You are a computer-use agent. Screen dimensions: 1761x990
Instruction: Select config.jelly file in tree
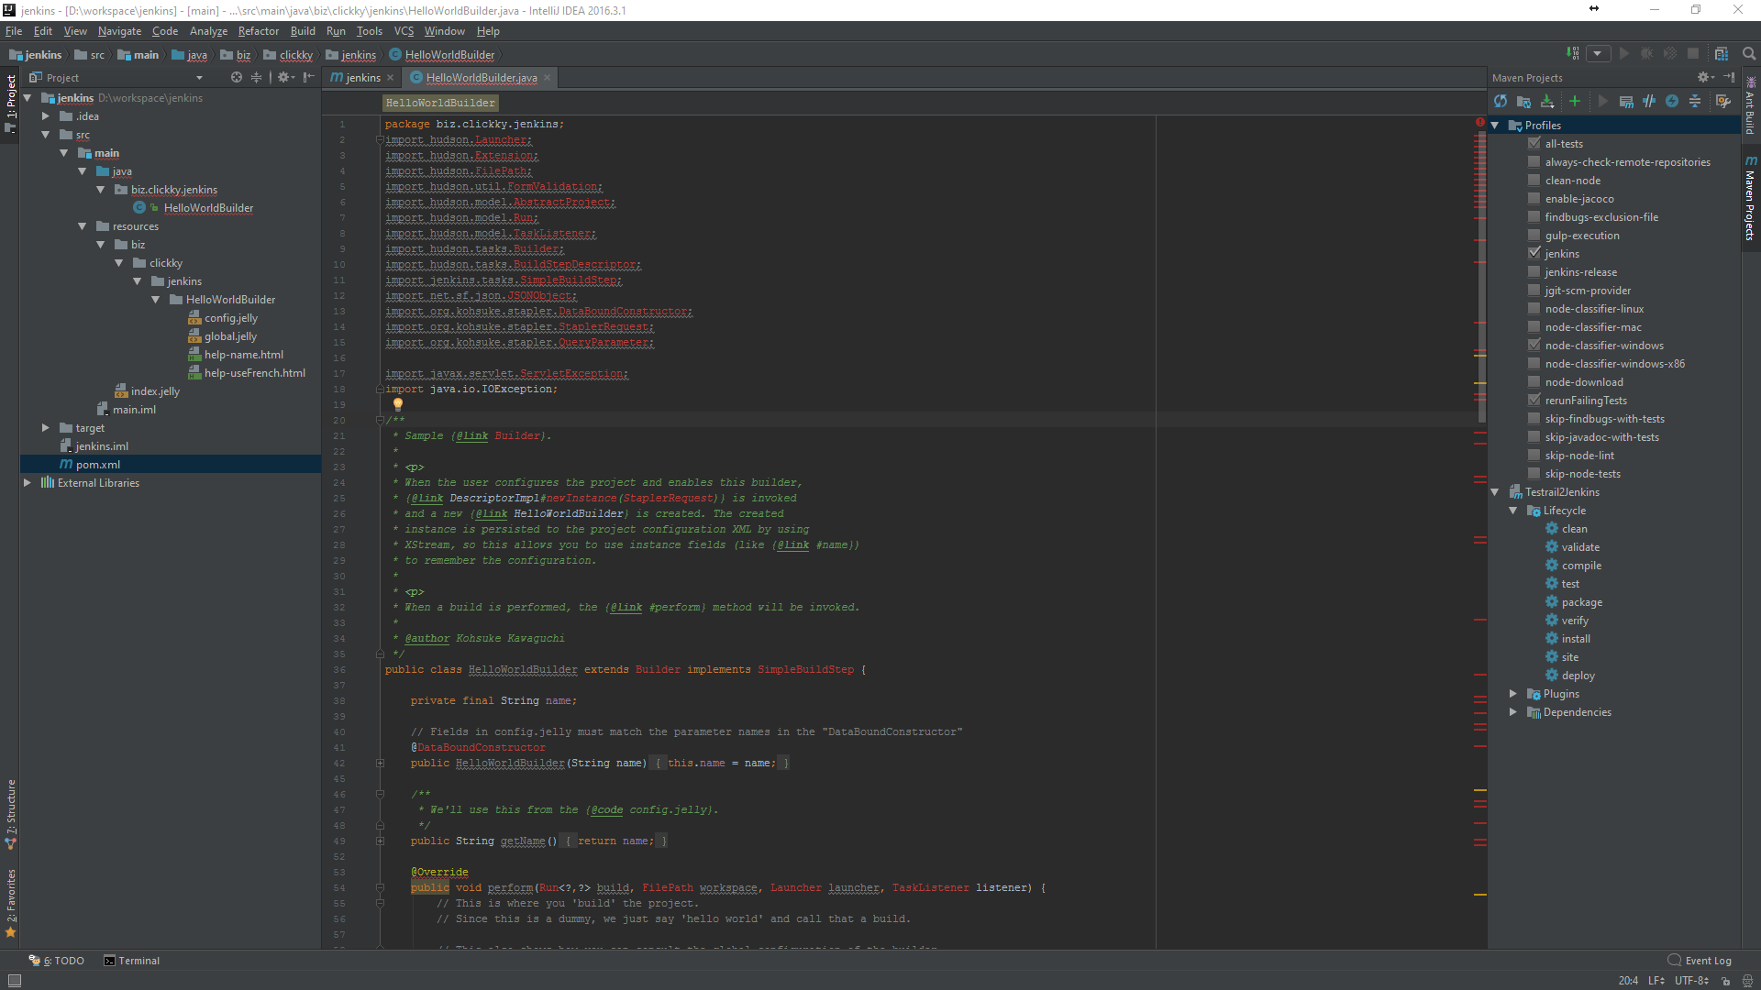click(230, 318)
